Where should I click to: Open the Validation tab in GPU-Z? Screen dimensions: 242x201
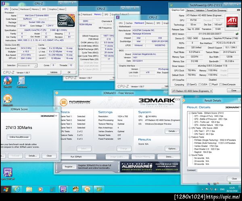tap(200, 10)
